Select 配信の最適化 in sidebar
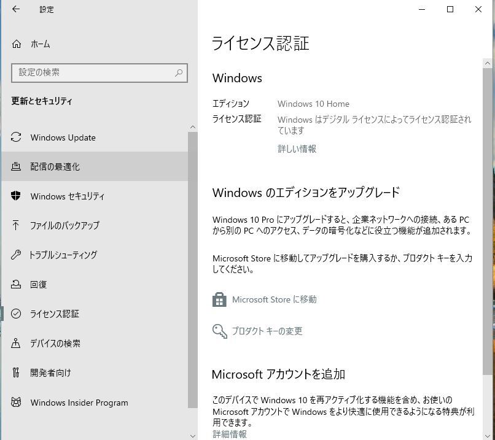The image size is (495, 440). point(95,166)
